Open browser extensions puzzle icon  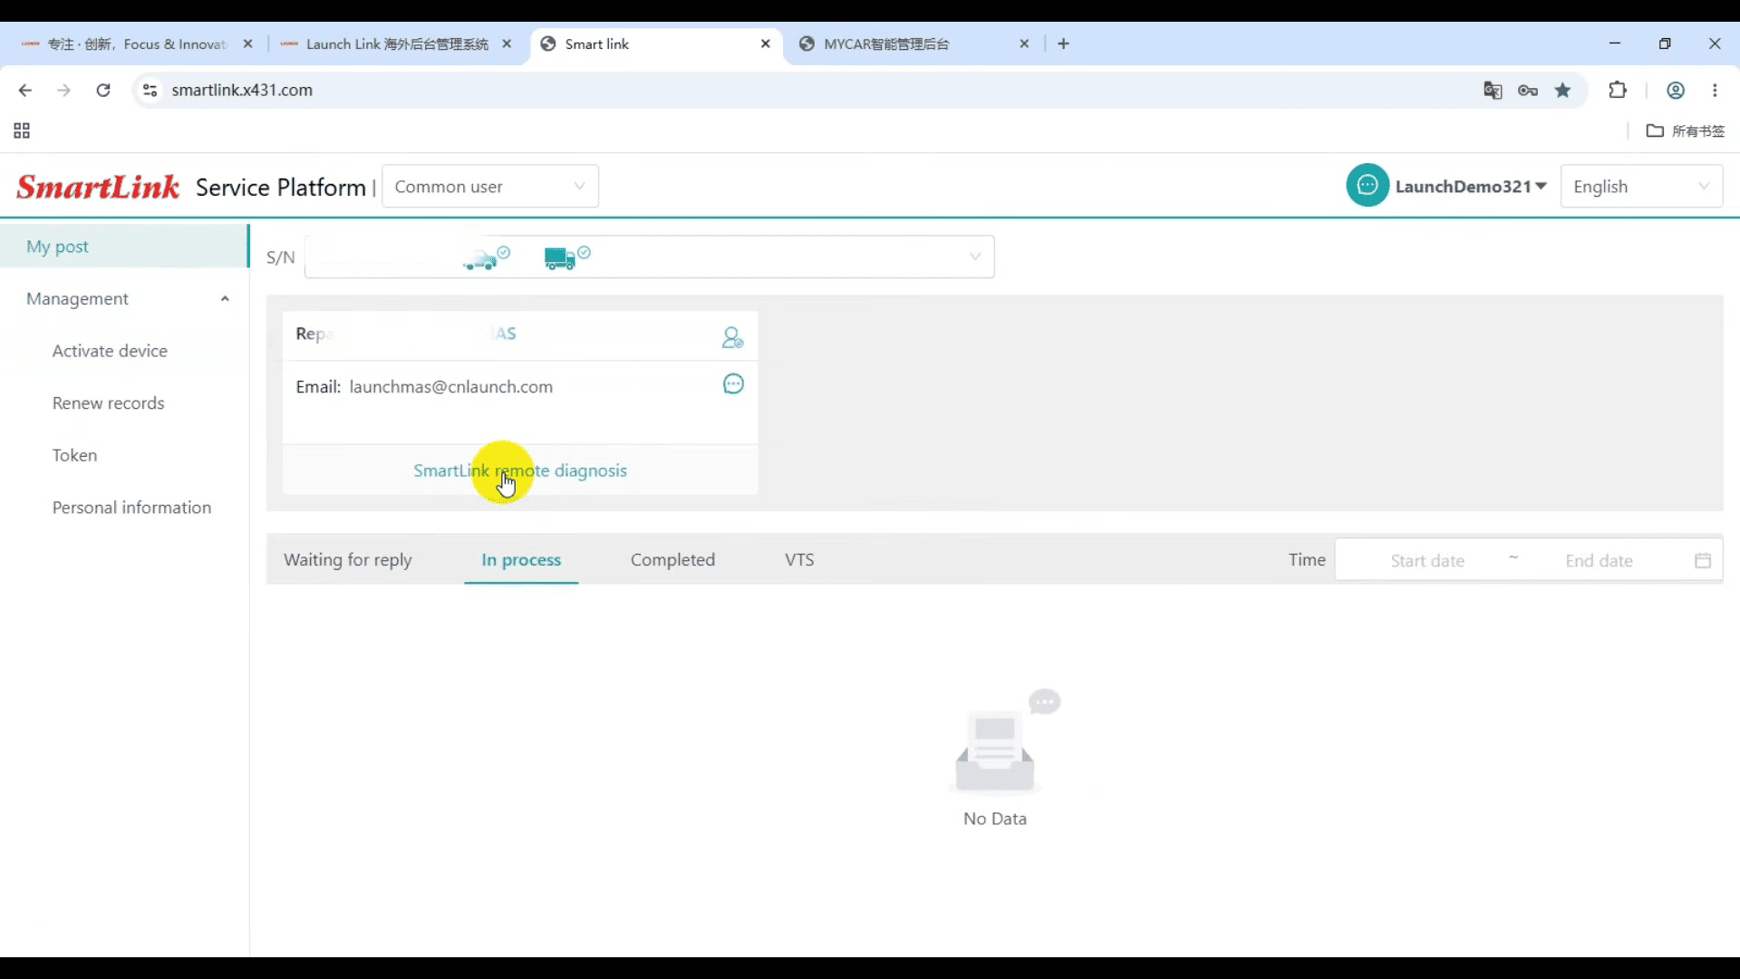pos(1618,90)
